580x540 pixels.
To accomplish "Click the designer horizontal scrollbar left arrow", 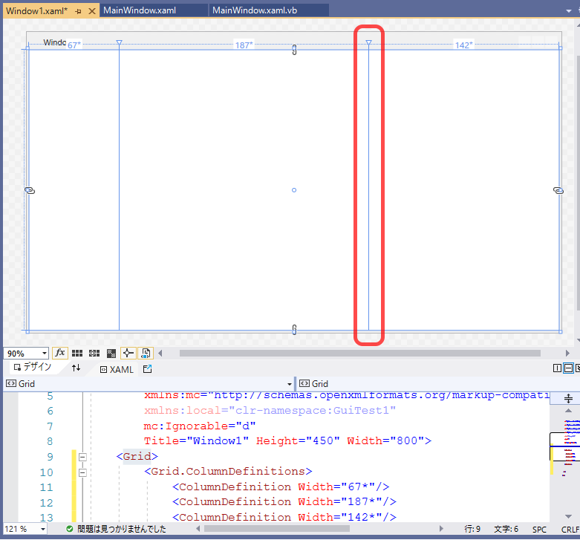I will click(x=160, y=354).
